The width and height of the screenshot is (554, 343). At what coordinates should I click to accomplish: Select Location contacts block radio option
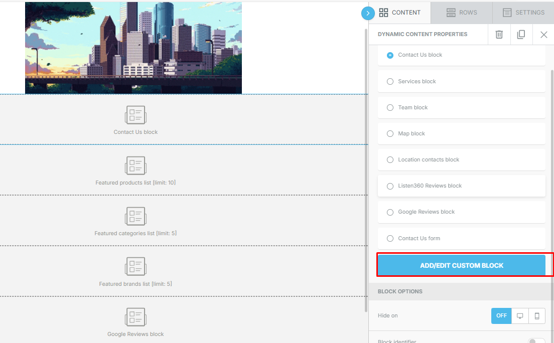click(x=390, y=159)
